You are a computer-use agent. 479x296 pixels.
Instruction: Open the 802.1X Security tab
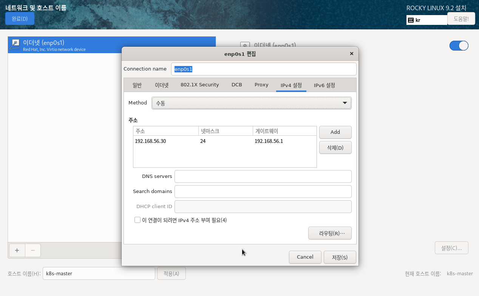(x=199, y=85)
